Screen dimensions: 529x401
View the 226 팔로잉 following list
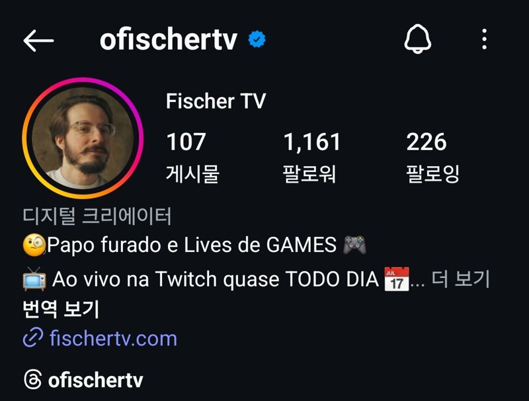(x=432, y=157)
